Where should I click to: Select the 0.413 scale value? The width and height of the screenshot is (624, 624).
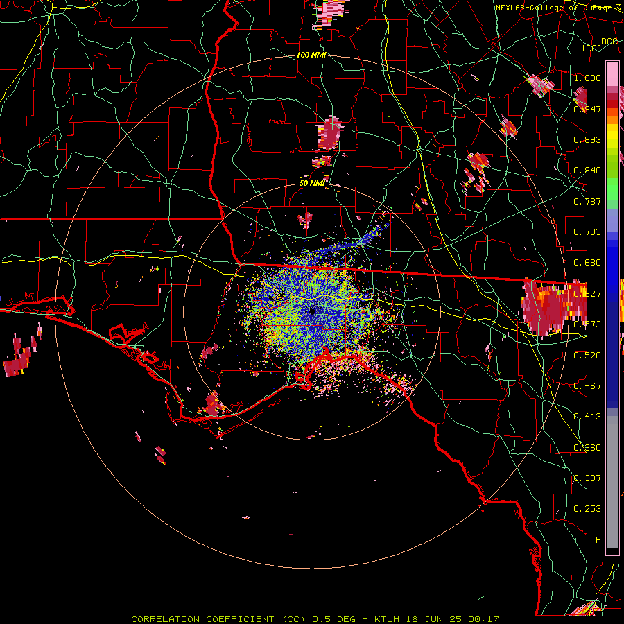pyautogui.click(x=587, y=416)
